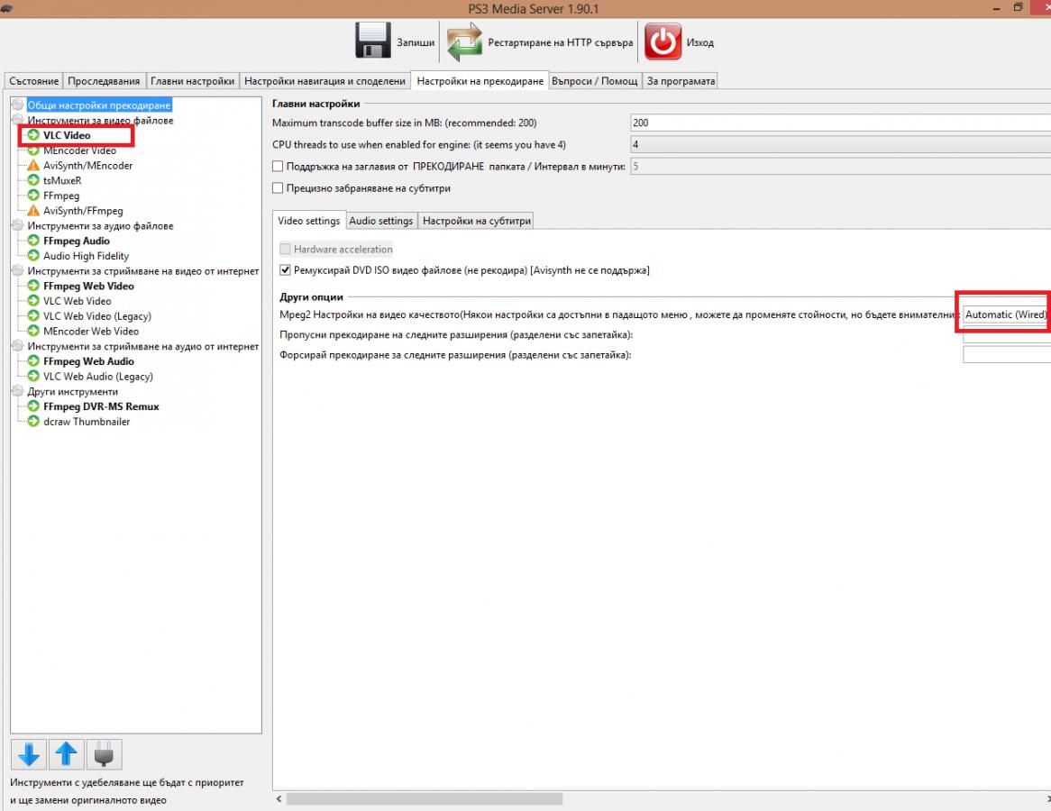Open the Automatic (Wired) quality dropdown

(x=1006, y=314)
